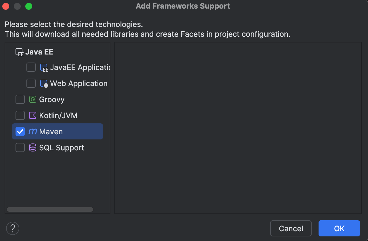Viewport: 368px width, 241px height.
Task: Click the JavaEE Application icon
Action: (x=44, y=68)
